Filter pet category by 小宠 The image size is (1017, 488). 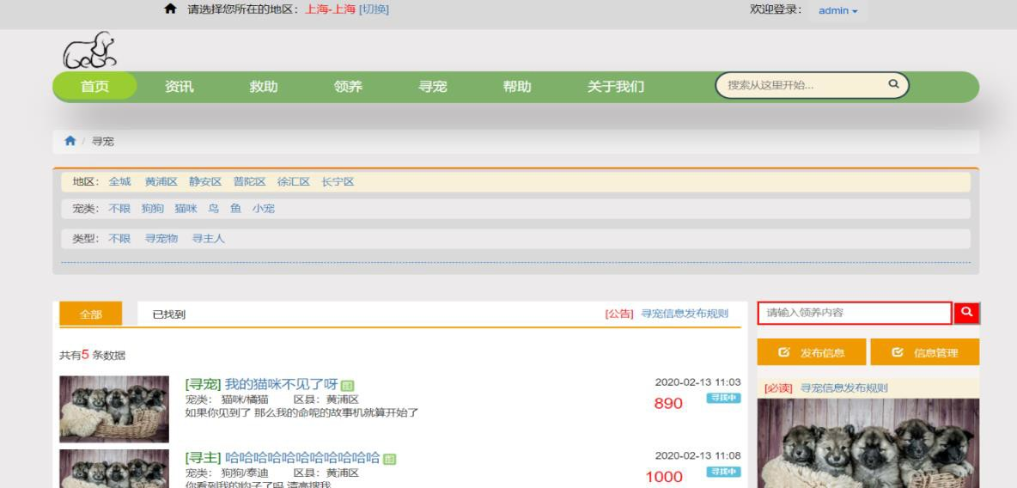click(x=264, y=208)
